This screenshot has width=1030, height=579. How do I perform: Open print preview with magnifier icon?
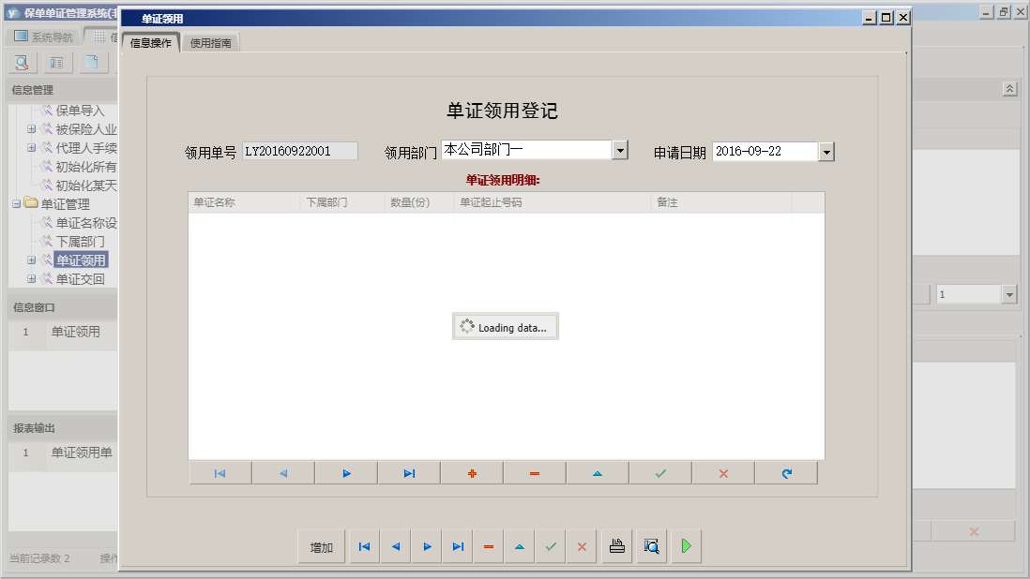651,546
